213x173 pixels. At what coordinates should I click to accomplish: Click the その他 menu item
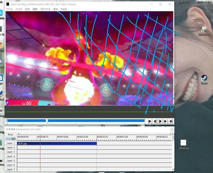tap(64, 9)
